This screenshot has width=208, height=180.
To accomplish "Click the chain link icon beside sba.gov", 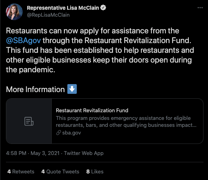I will click(58, 133).
